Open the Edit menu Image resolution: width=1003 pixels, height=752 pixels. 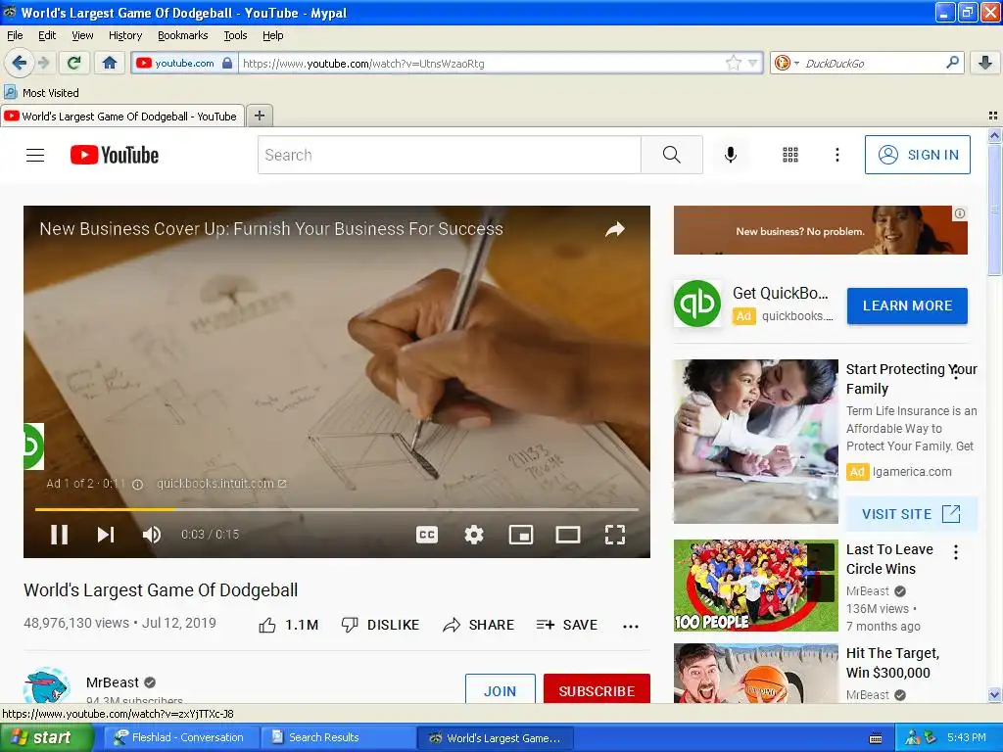click(47, 35)
